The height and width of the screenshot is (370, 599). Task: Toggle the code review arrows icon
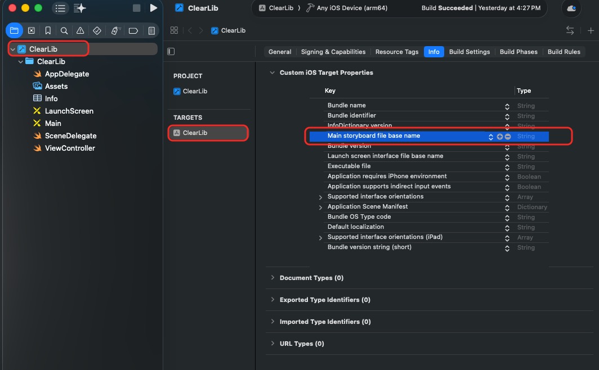point(570,30)
